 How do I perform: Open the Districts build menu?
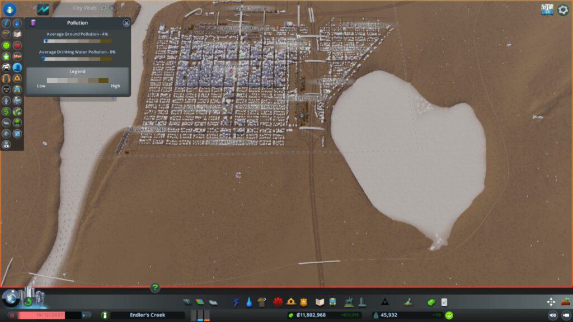pyautogui.click(x=213, y=302)
